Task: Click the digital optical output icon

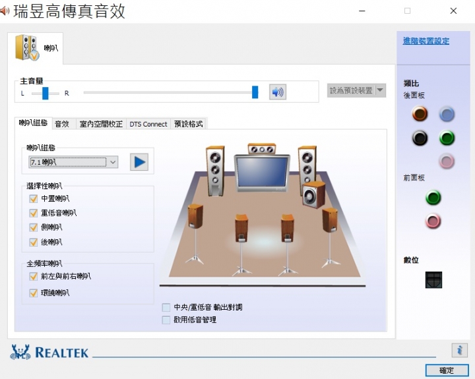Action: (433, 279)
